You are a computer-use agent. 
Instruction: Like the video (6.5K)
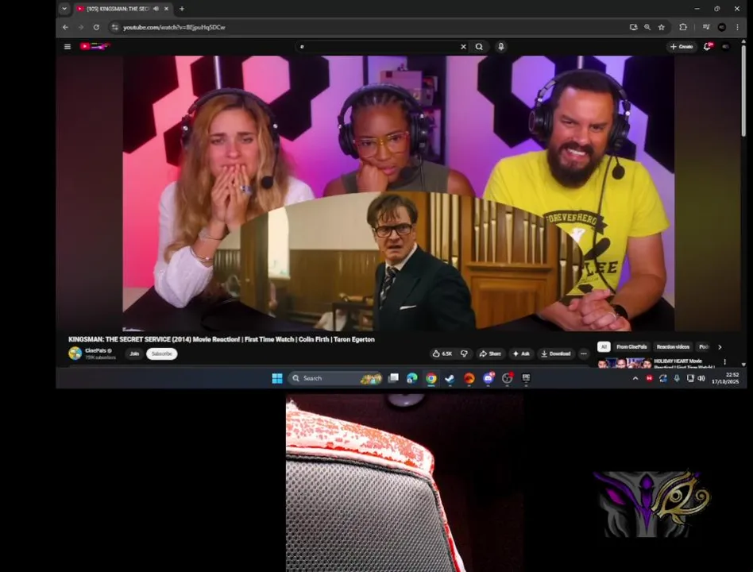442,354
